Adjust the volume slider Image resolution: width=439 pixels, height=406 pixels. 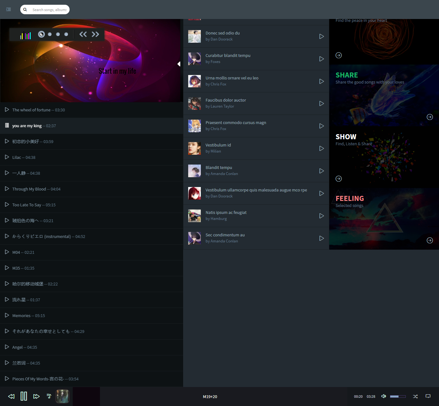pyautogui.click(x=398, y=396)
